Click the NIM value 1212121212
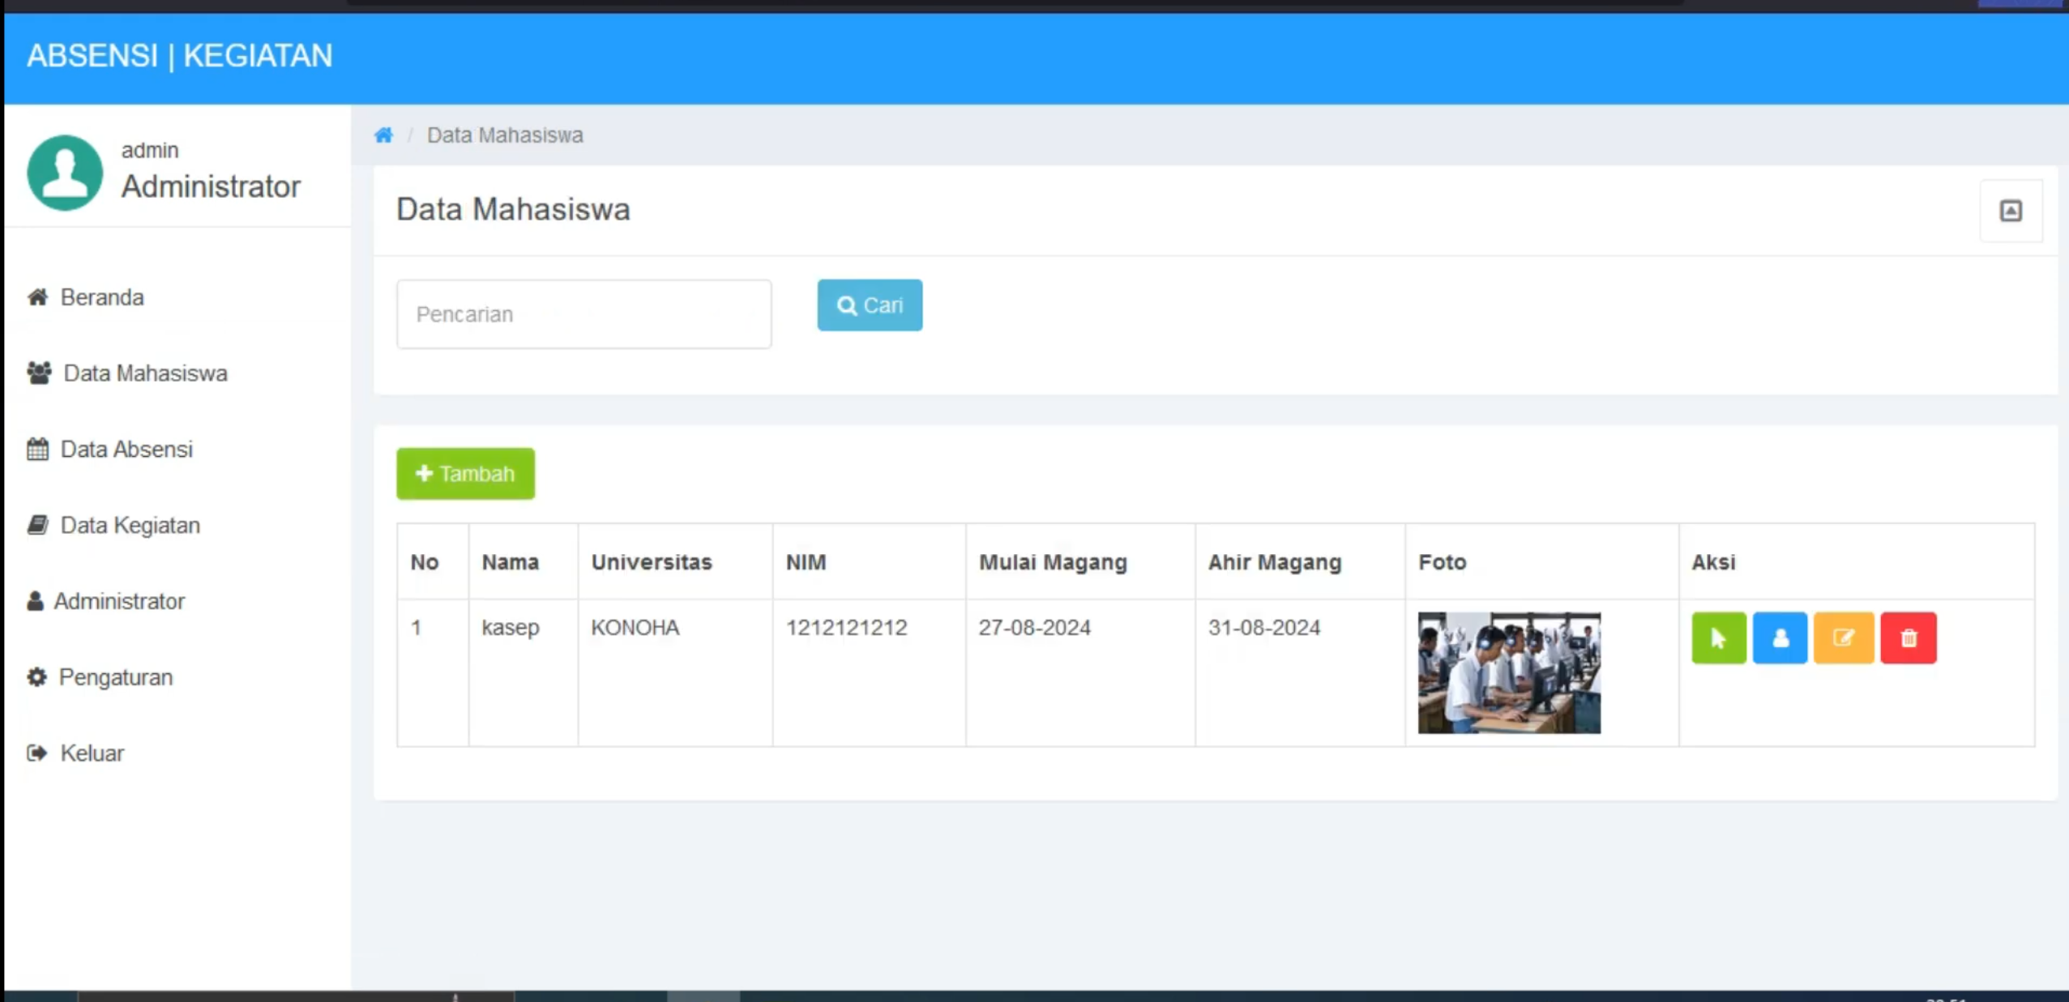 point(846,628)
